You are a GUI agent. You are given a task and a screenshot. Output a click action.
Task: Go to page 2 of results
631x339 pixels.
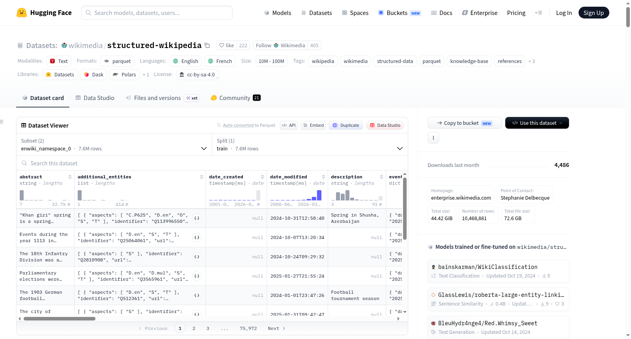194,328
